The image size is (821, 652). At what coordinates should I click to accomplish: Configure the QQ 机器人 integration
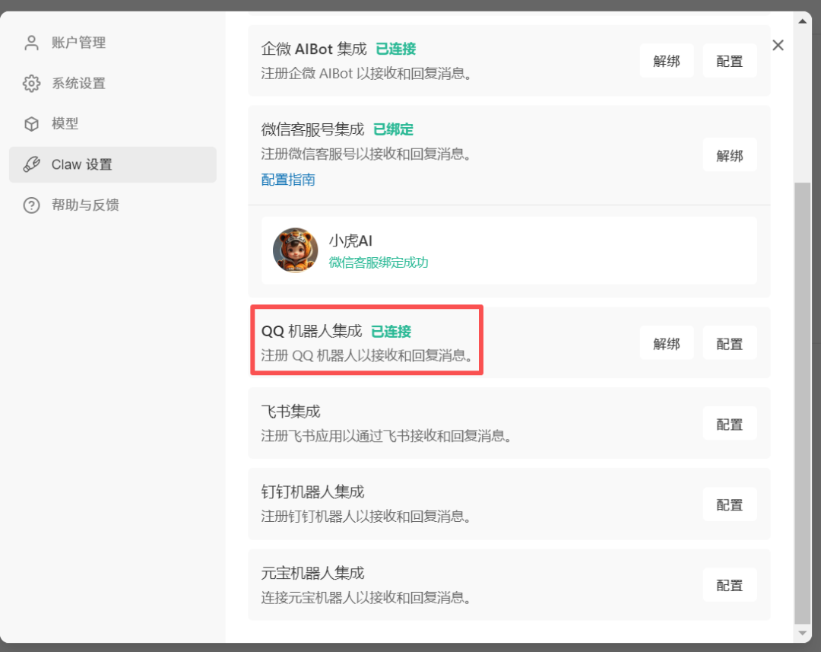[729, 343]
